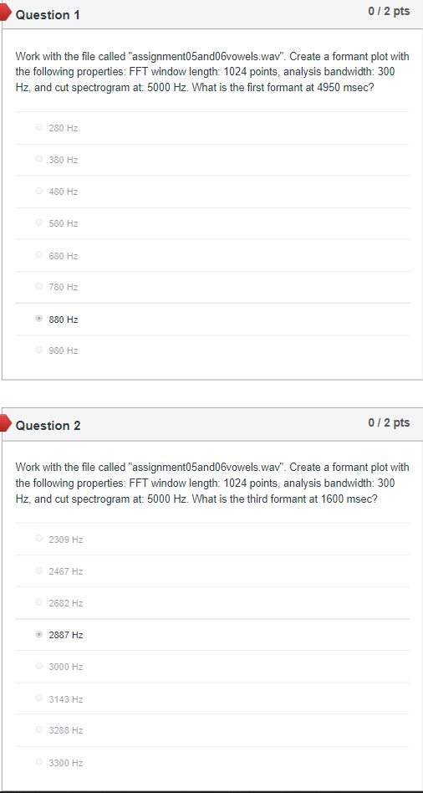Select the 280 Hz radio button

[x=39, y=127]
